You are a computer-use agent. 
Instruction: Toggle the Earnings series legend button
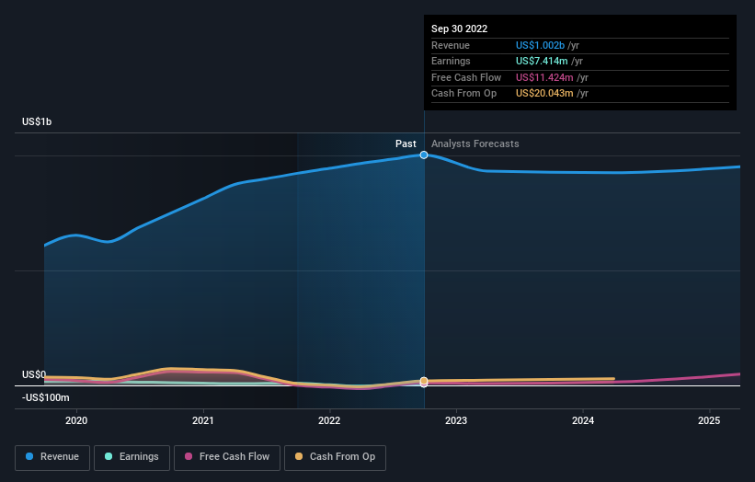click(x=132, y=457)
